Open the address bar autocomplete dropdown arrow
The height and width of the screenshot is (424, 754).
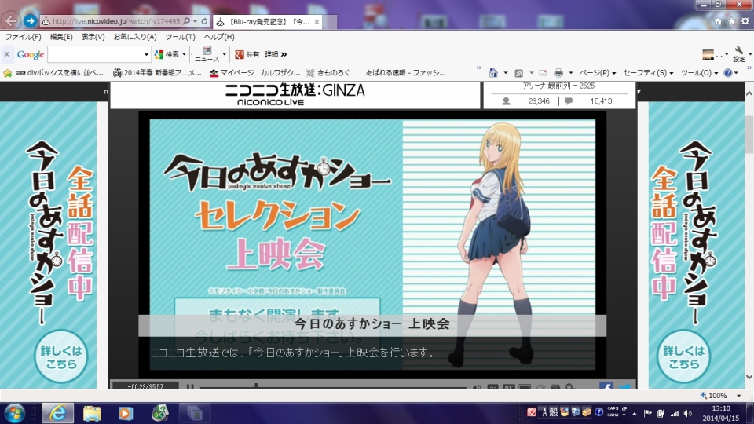coord(195,22)
